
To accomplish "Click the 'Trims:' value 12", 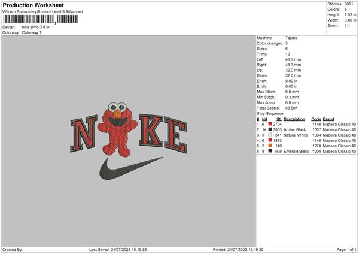I will pyautogui.click(x=288, y=54).
